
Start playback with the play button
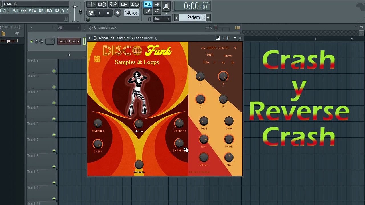click(x=99, y=13)
